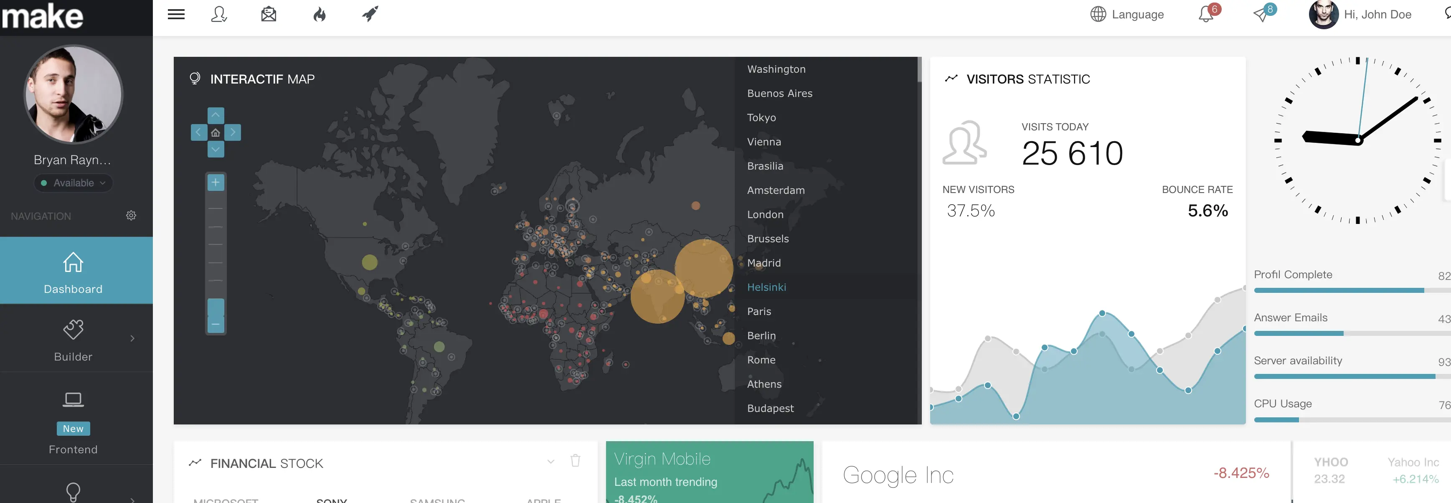
Task: Zoom in the map with plus button
Action: 216,183
